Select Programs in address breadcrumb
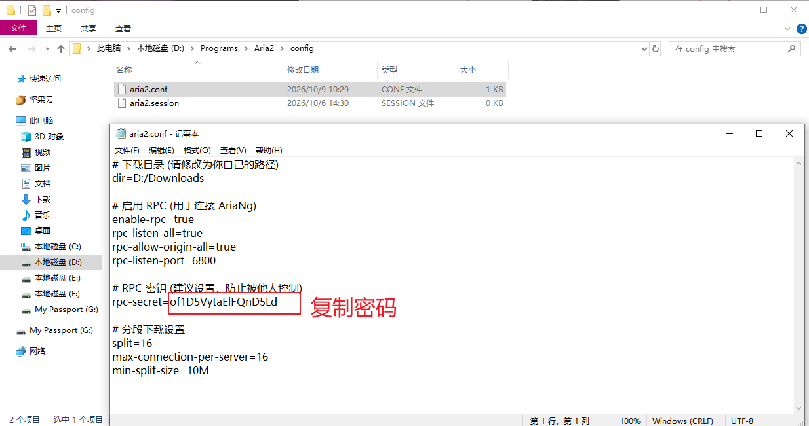Image resolution: width=809 pixels, height=426 pixels. pyautogui.click(x=219, y=48)
